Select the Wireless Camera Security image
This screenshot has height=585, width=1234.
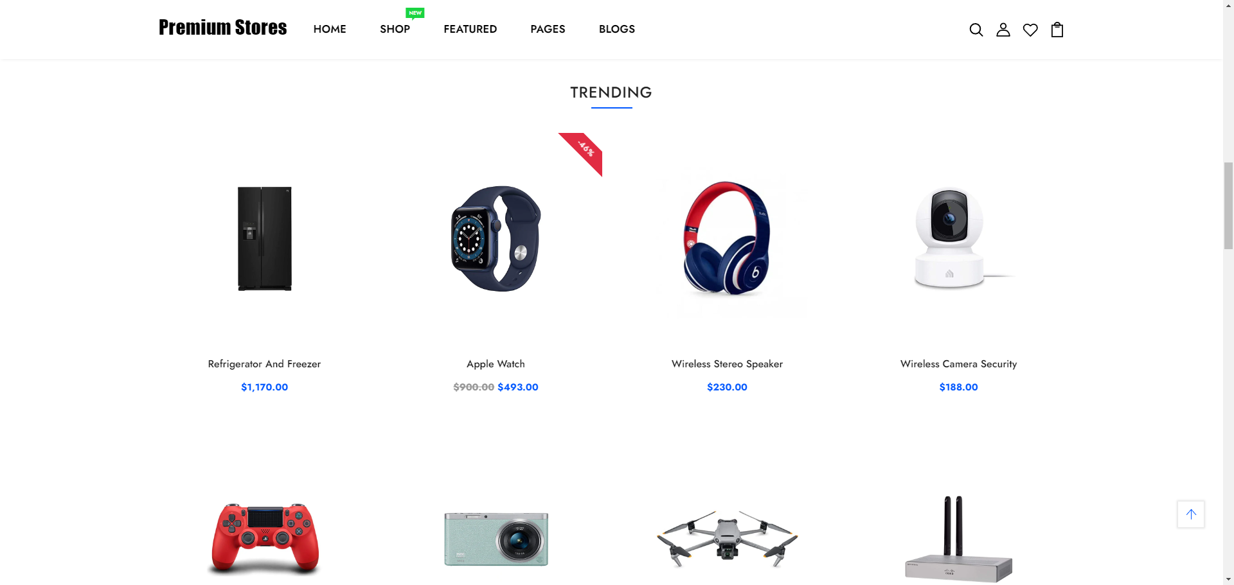pyautogui.click(x=958, y=239)
